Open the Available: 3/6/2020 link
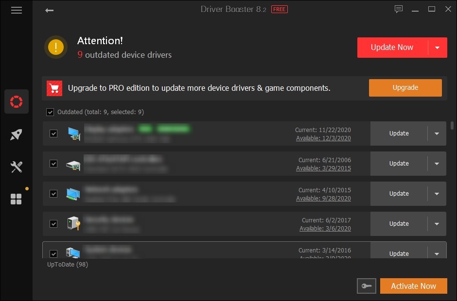The image size is (457, 301). [325, 229]
